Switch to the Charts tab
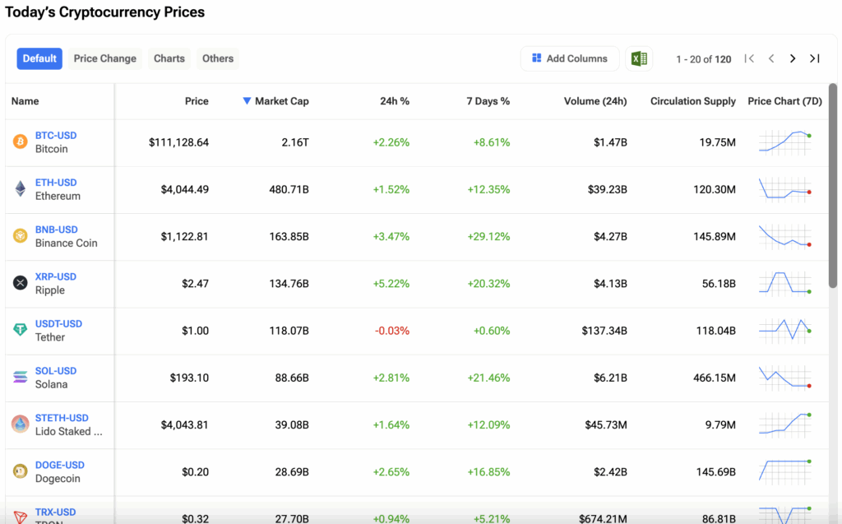Image resolution: width=842 pixels, height=524 pixels. [x=169, y=58]
